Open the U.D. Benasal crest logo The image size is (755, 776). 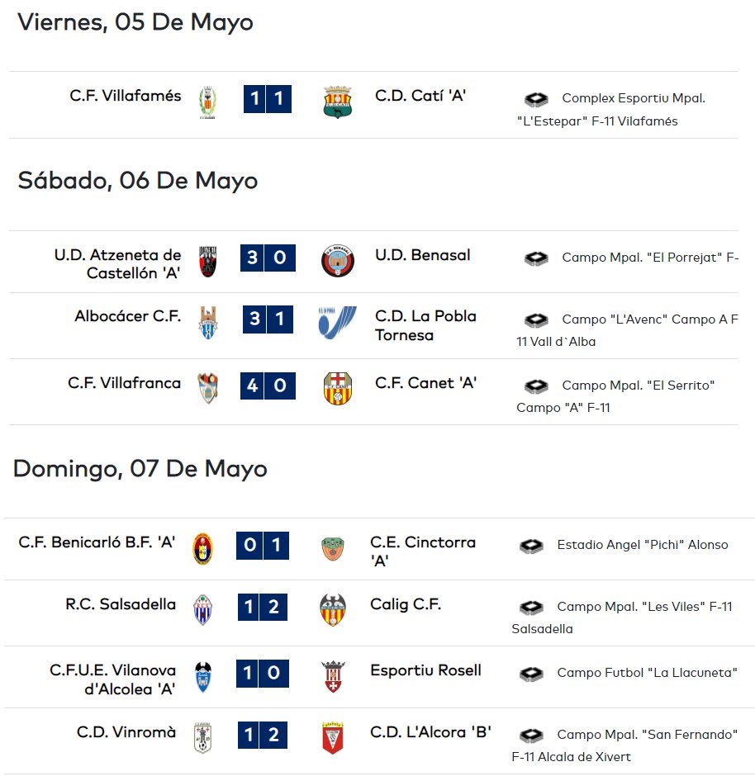pos(338,261)
